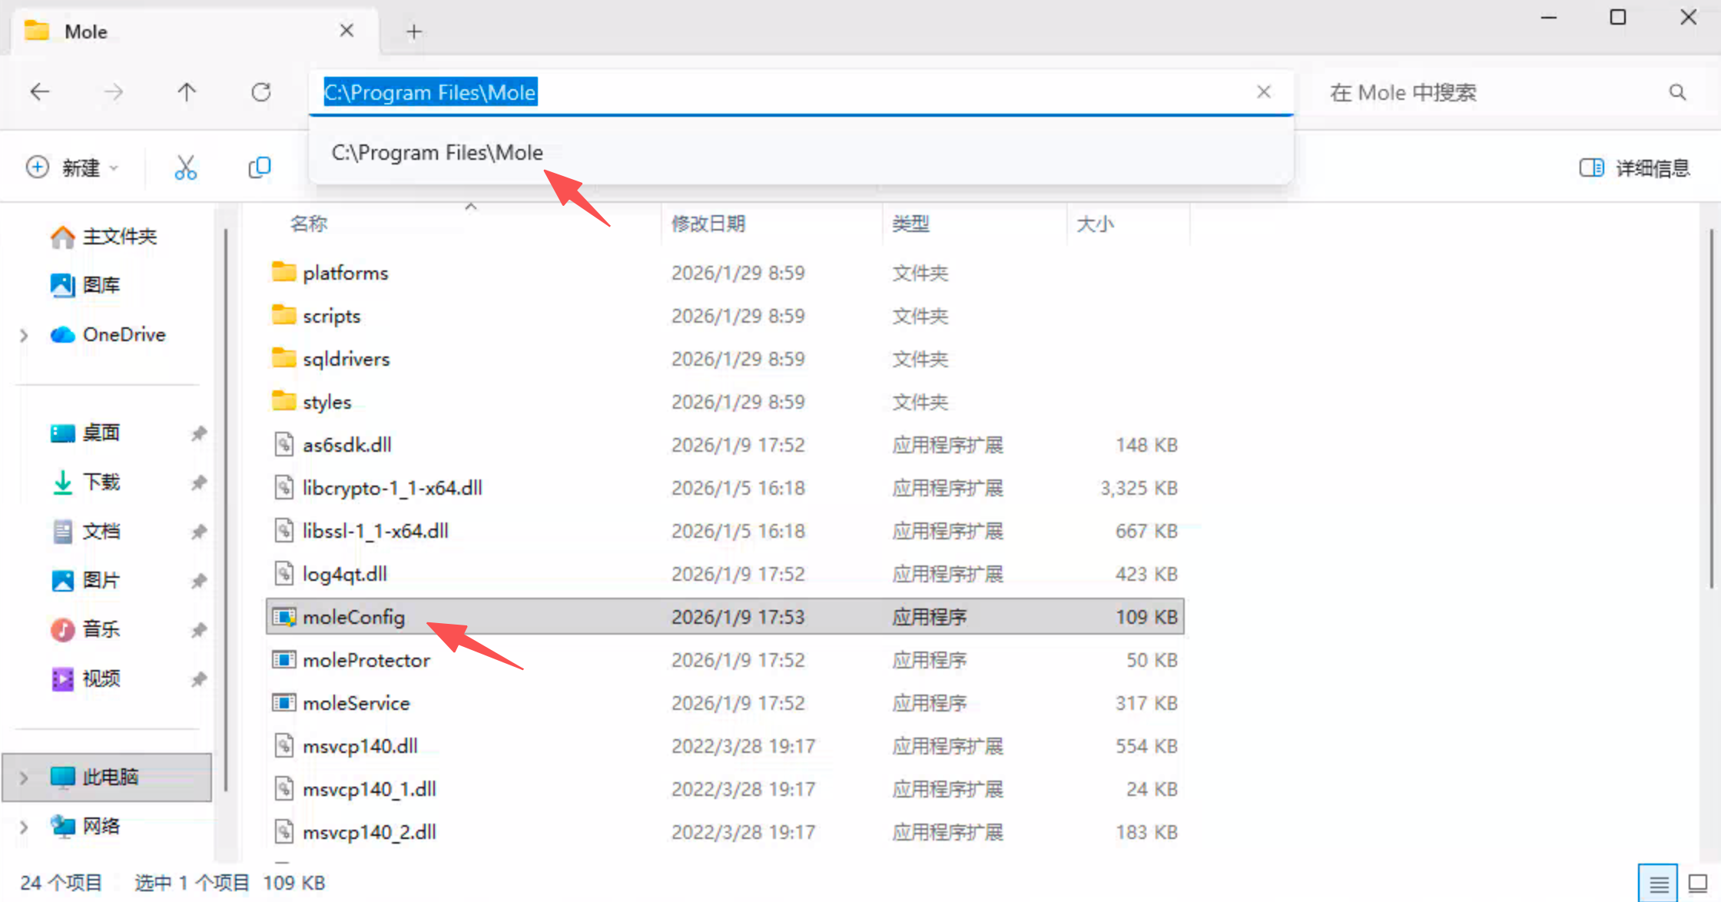Toggle the 详细信息 details pane

click(x=1634, y=167)
